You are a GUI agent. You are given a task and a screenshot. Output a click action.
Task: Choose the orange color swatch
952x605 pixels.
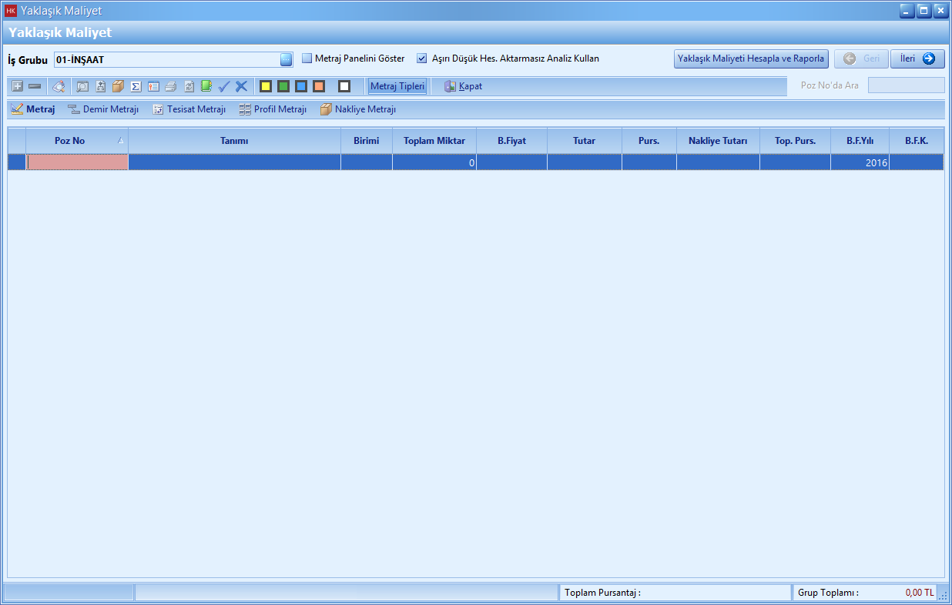319,86
